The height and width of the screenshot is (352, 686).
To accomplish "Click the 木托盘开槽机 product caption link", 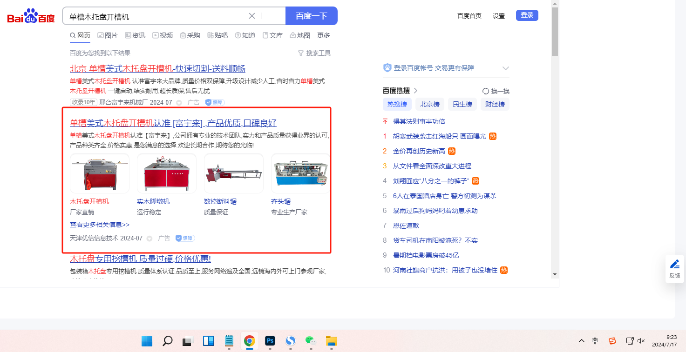I will pyautogui.click(x=89, y=201).
